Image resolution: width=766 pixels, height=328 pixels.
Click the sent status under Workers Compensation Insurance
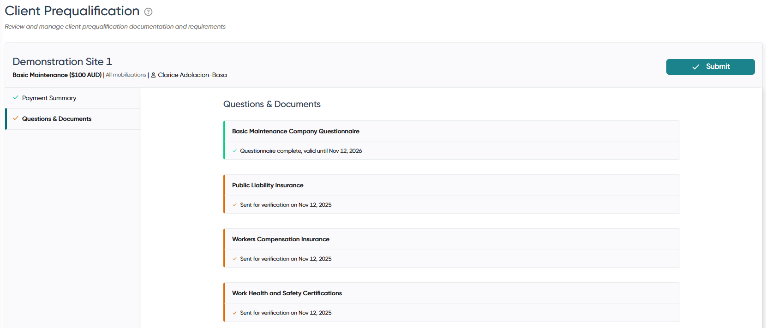(286, 259)
